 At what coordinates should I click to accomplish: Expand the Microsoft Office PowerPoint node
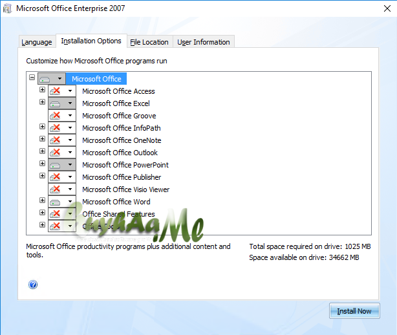(42, 164)
